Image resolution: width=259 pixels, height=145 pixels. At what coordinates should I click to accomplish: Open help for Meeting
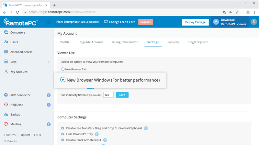49,124
